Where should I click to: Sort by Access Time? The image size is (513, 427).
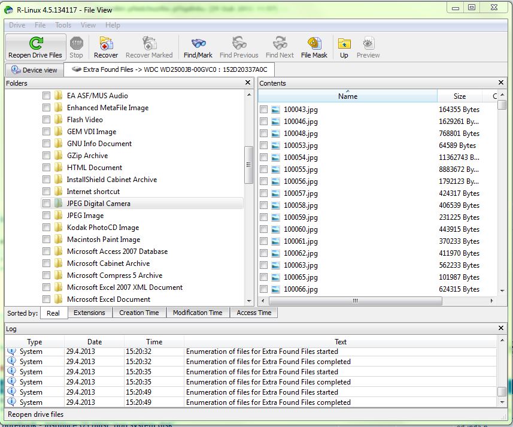coord(254,313)
